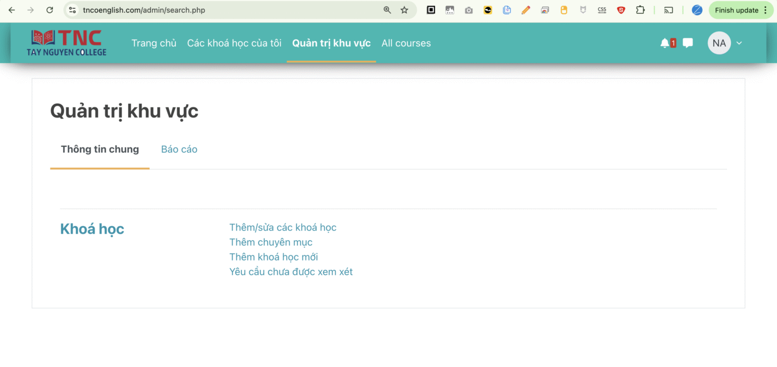Screen dimensions: 777x367
Task: Open the All courses menu item
Action: pyautogui.click(x=406, y=43)
